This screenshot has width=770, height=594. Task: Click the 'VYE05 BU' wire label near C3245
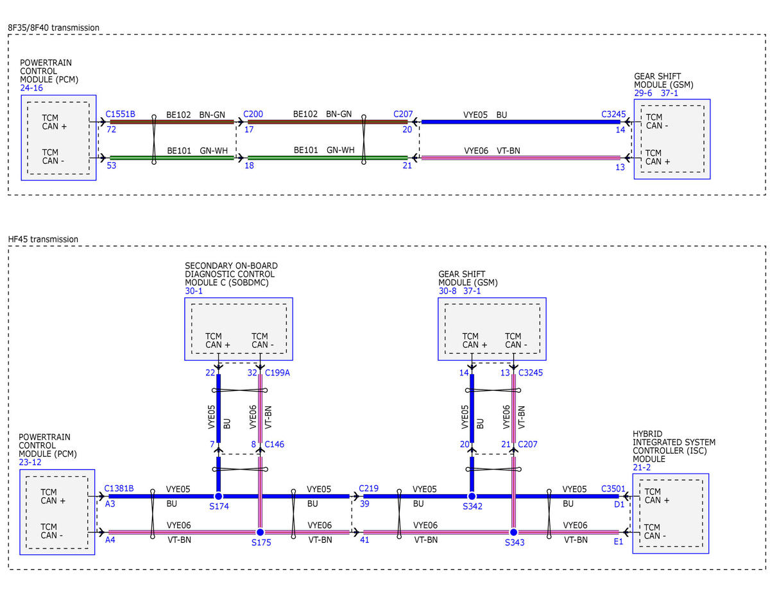[485, 115]
